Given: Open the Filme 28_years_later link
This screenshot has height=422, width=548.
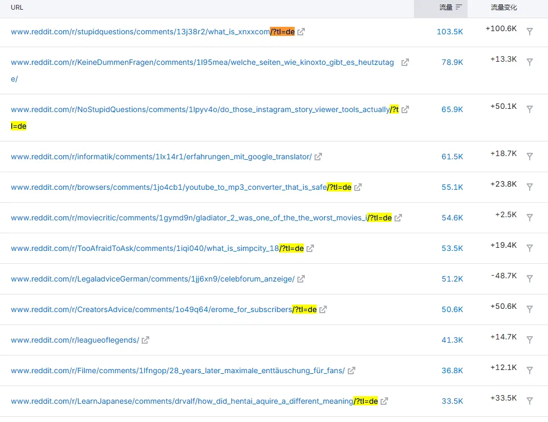Looking at the screenshot, I should (178, 371).
